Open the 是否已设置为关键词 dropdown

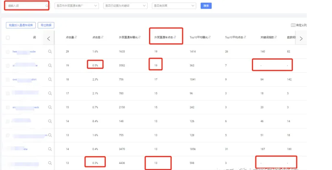(125, 6)
